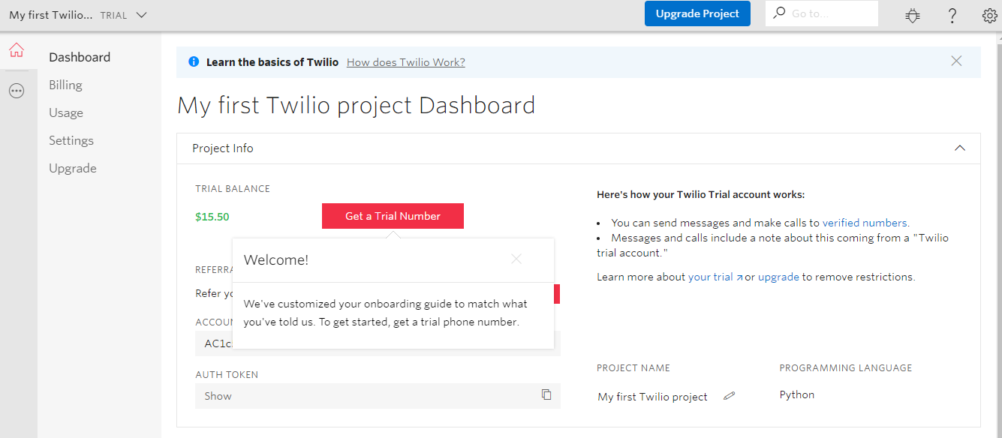Click the My first Twilio project name text
1002x438 pixels.
pos(652,397)
